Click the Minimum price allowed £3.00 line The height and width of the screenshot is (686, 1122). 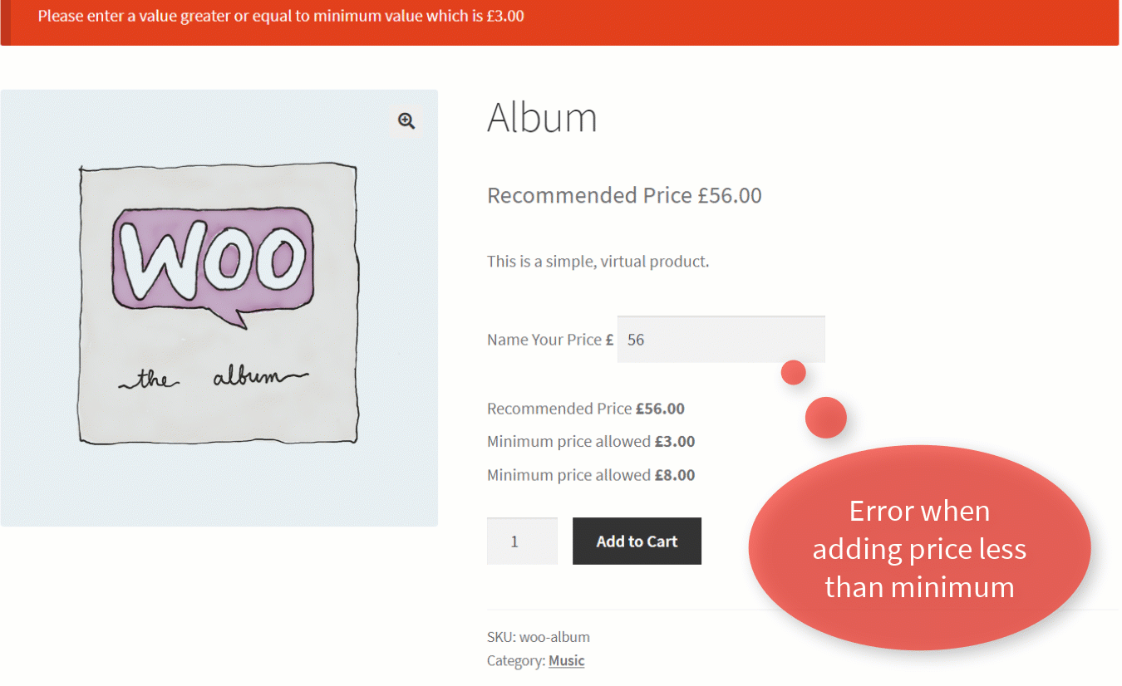(x=590, y=442)
